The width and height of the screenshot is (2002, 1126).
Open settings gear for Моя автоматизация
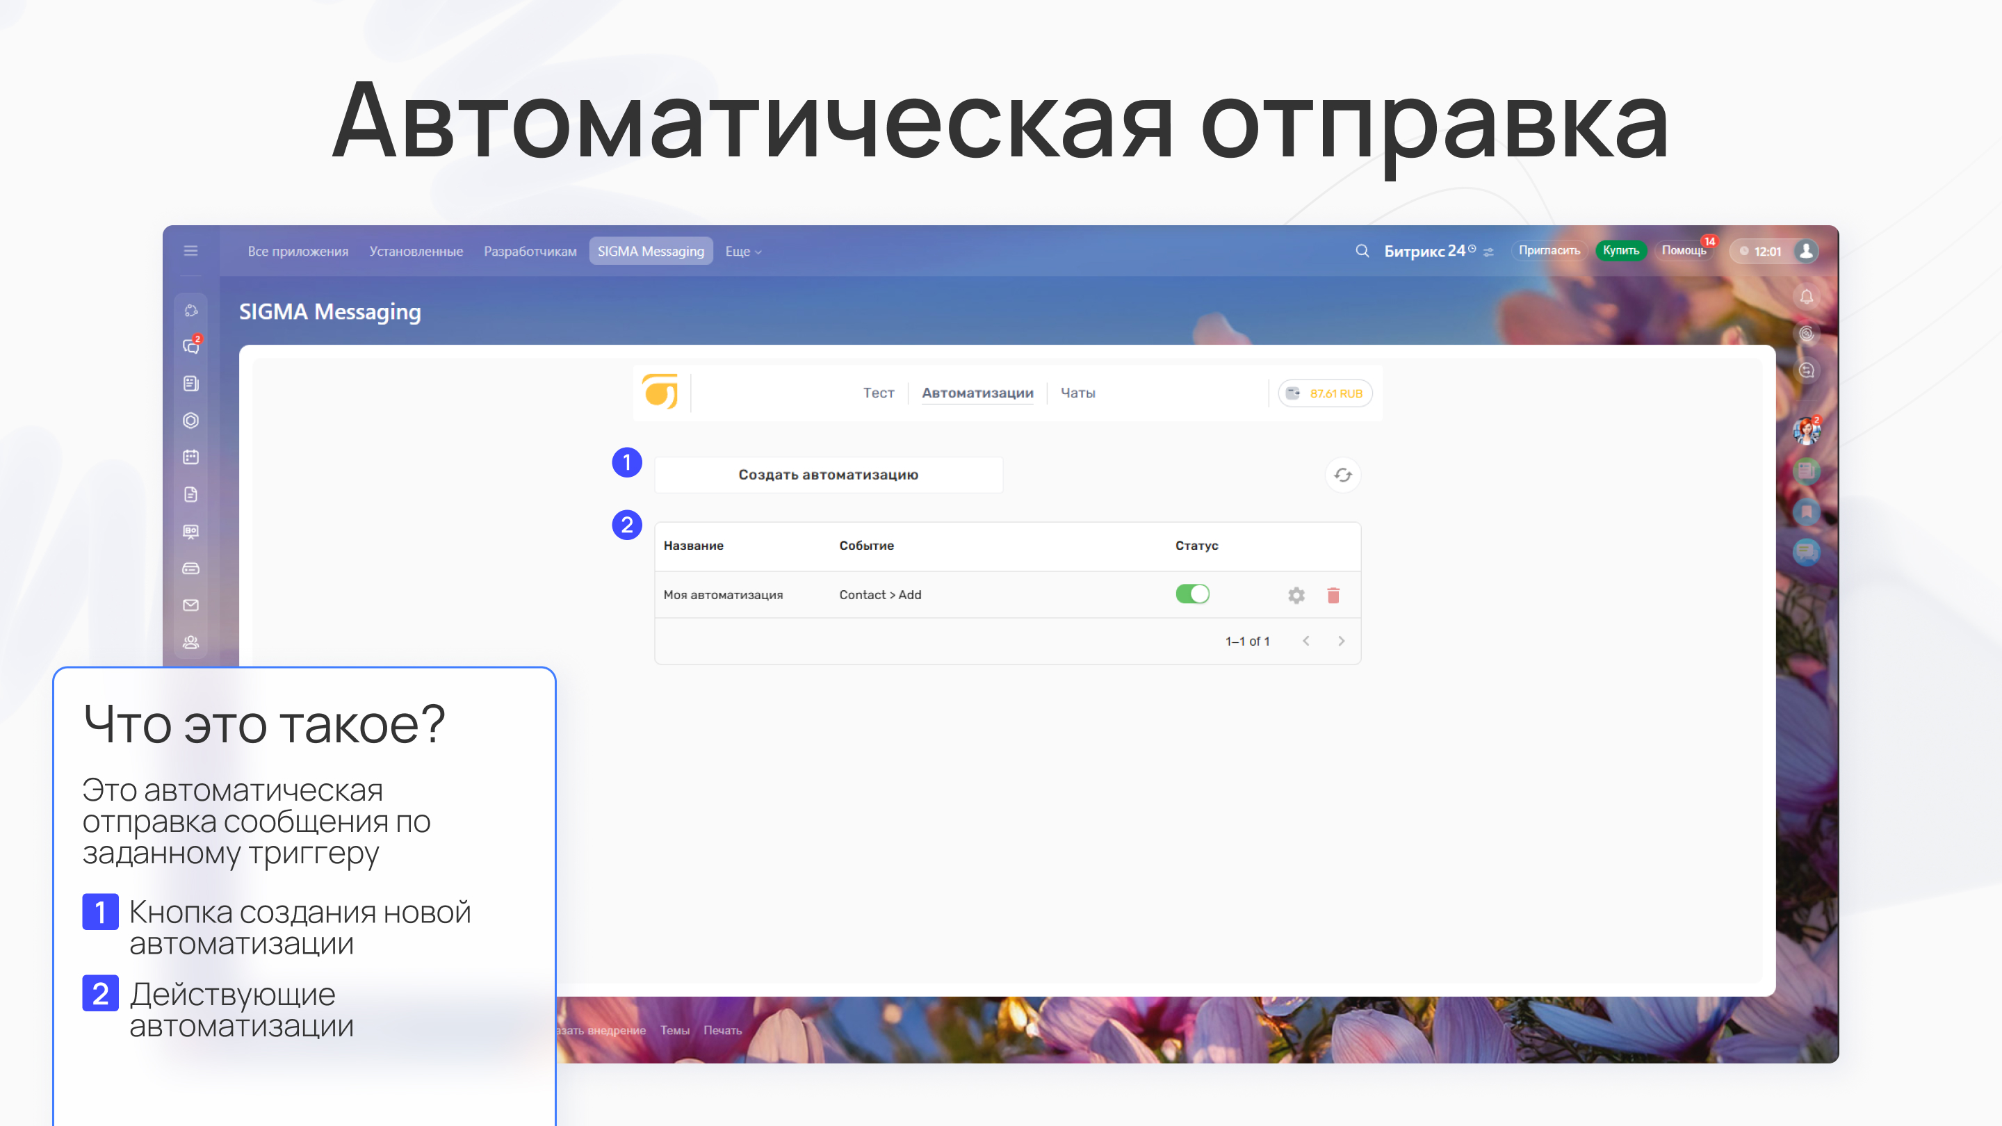(1296, 595)
